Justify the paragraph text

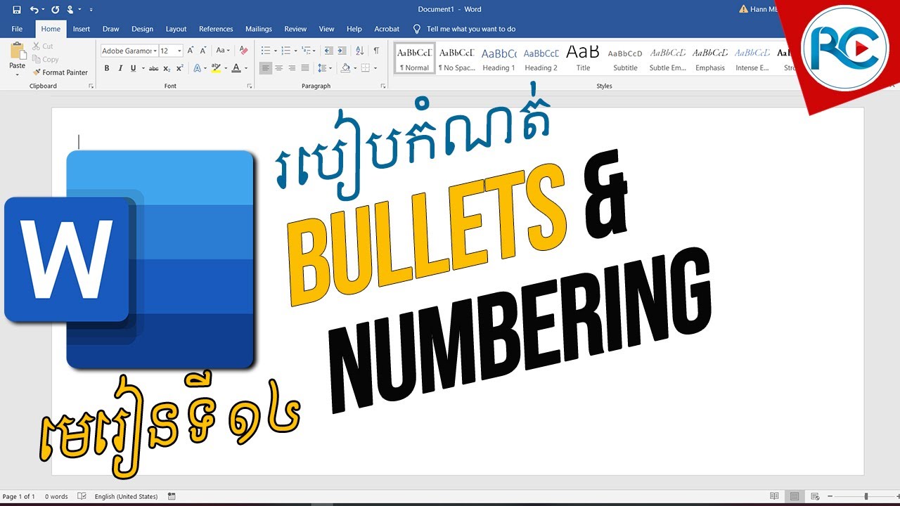[x=305, y=68]
